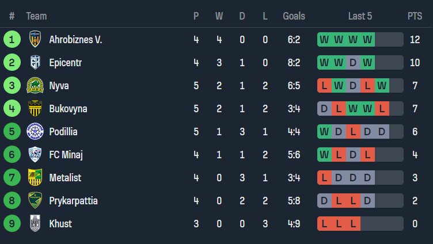Click the Khust club logo
Viewport: 433px width, 244px height.
[35, 223]
